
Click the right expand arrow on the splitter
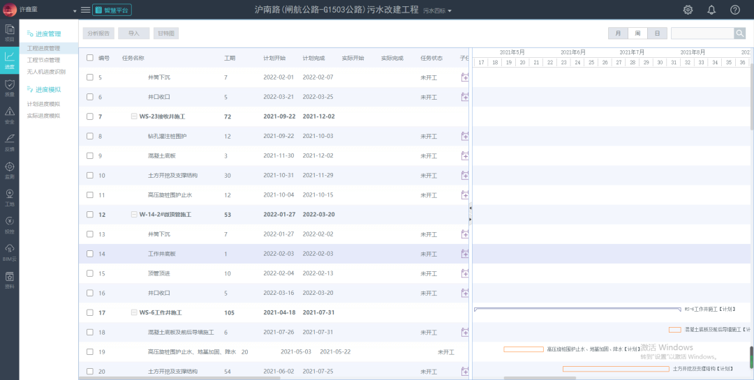(x=471, y=220)
